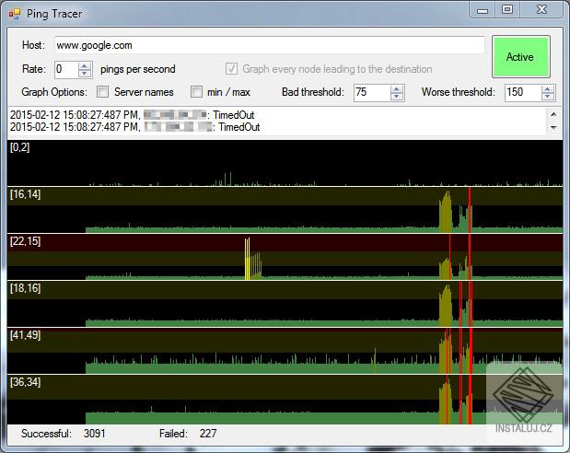Lower Worse threshold with its down arrow

coord(548,97)
